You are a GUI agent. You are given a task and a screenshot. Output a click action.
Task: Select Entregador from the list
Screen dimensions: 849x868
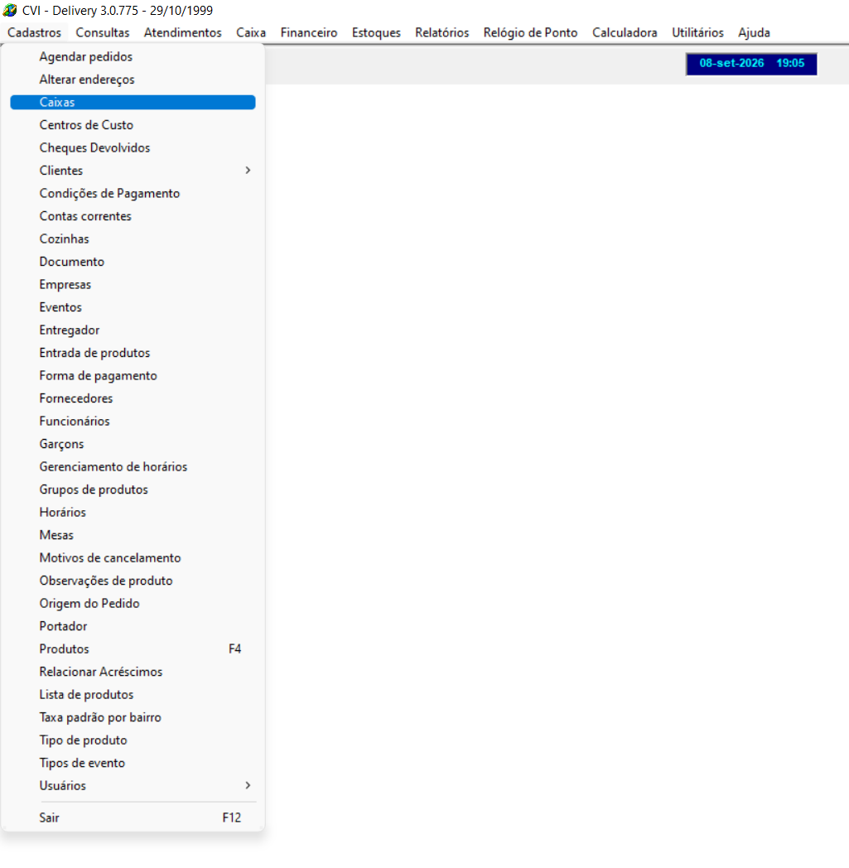pyautogui.click(x=133, y=330)
